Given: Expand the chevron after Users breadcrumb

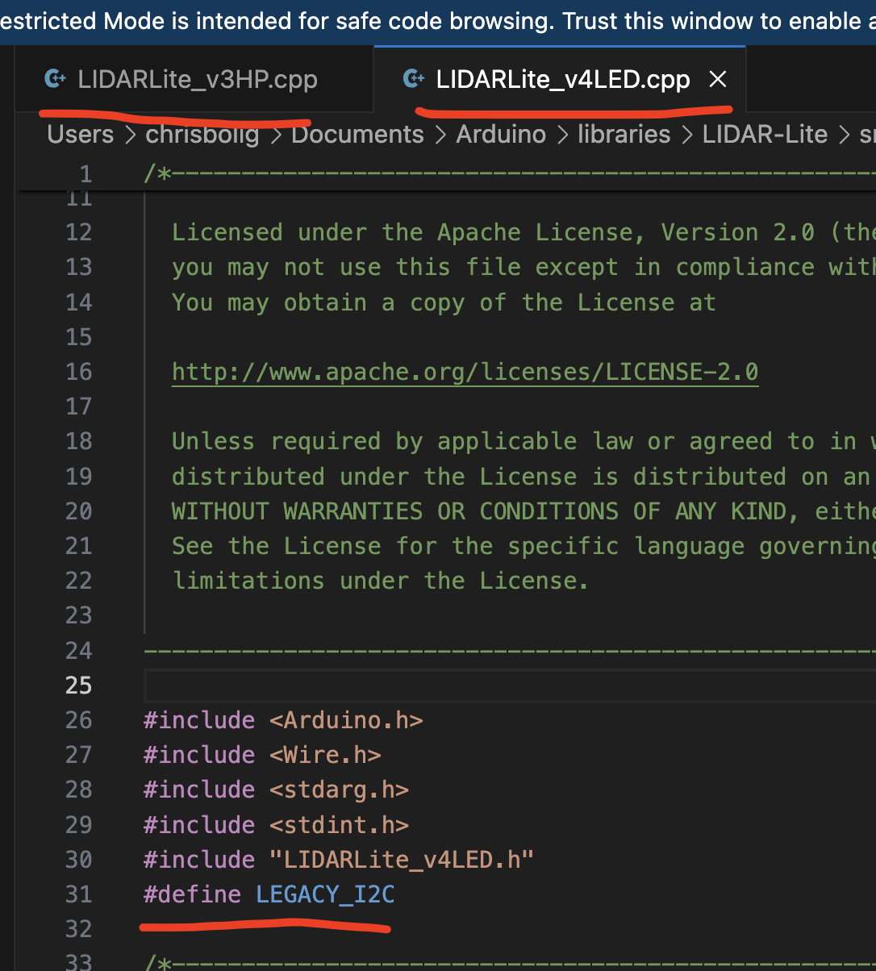Looking at the screenshot, I should [129, 134].
